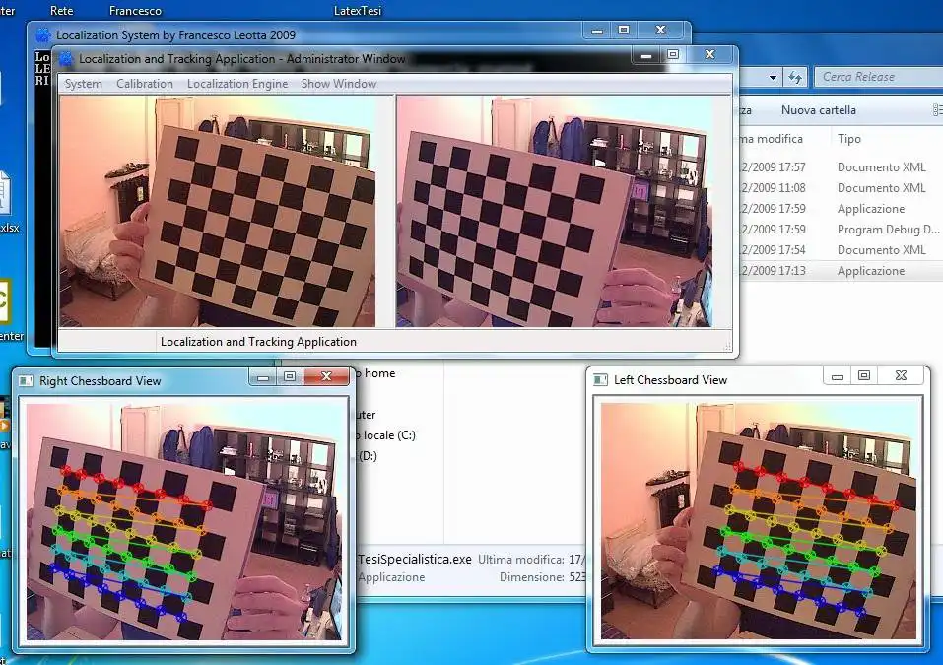Open the Explorer address bar dropdown arrow

[x=773, y=77]
